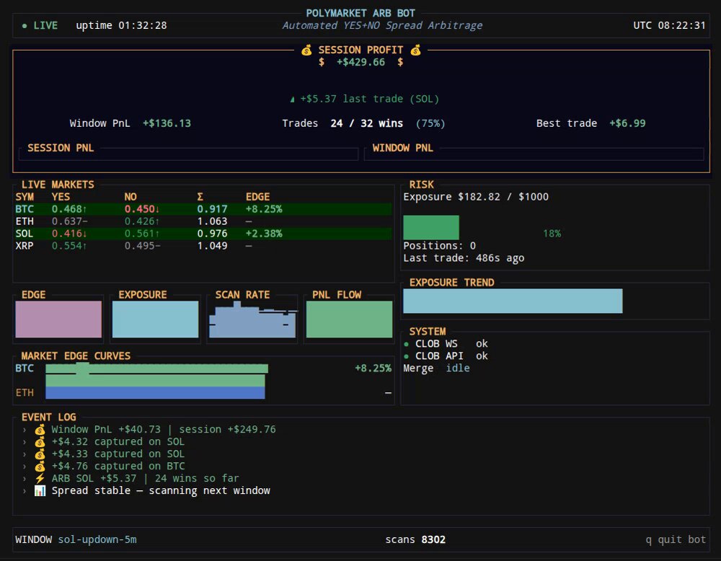The height and width of the screenshot is (561, 721).
Task: Click the EXPOSURE TREND light blue bar
Action: (x=513, y=301)
